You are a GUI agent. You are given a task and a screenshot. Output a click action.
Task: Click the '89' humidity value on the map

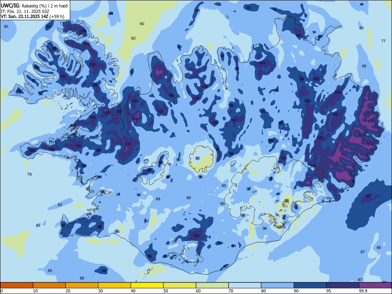[189, 198]
